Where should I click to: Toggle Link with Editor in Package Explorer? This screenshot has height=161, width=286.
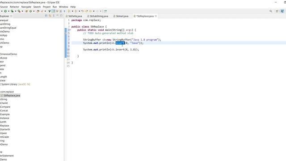(x=50, y=16)
